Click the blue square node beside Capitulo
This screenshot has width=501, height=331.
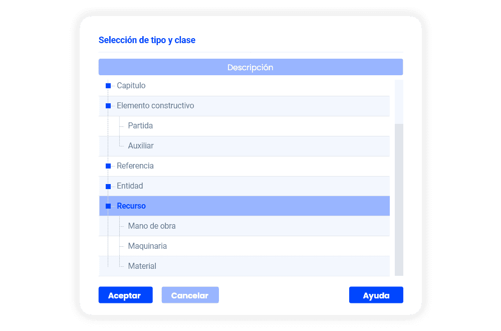coord(108,86)
